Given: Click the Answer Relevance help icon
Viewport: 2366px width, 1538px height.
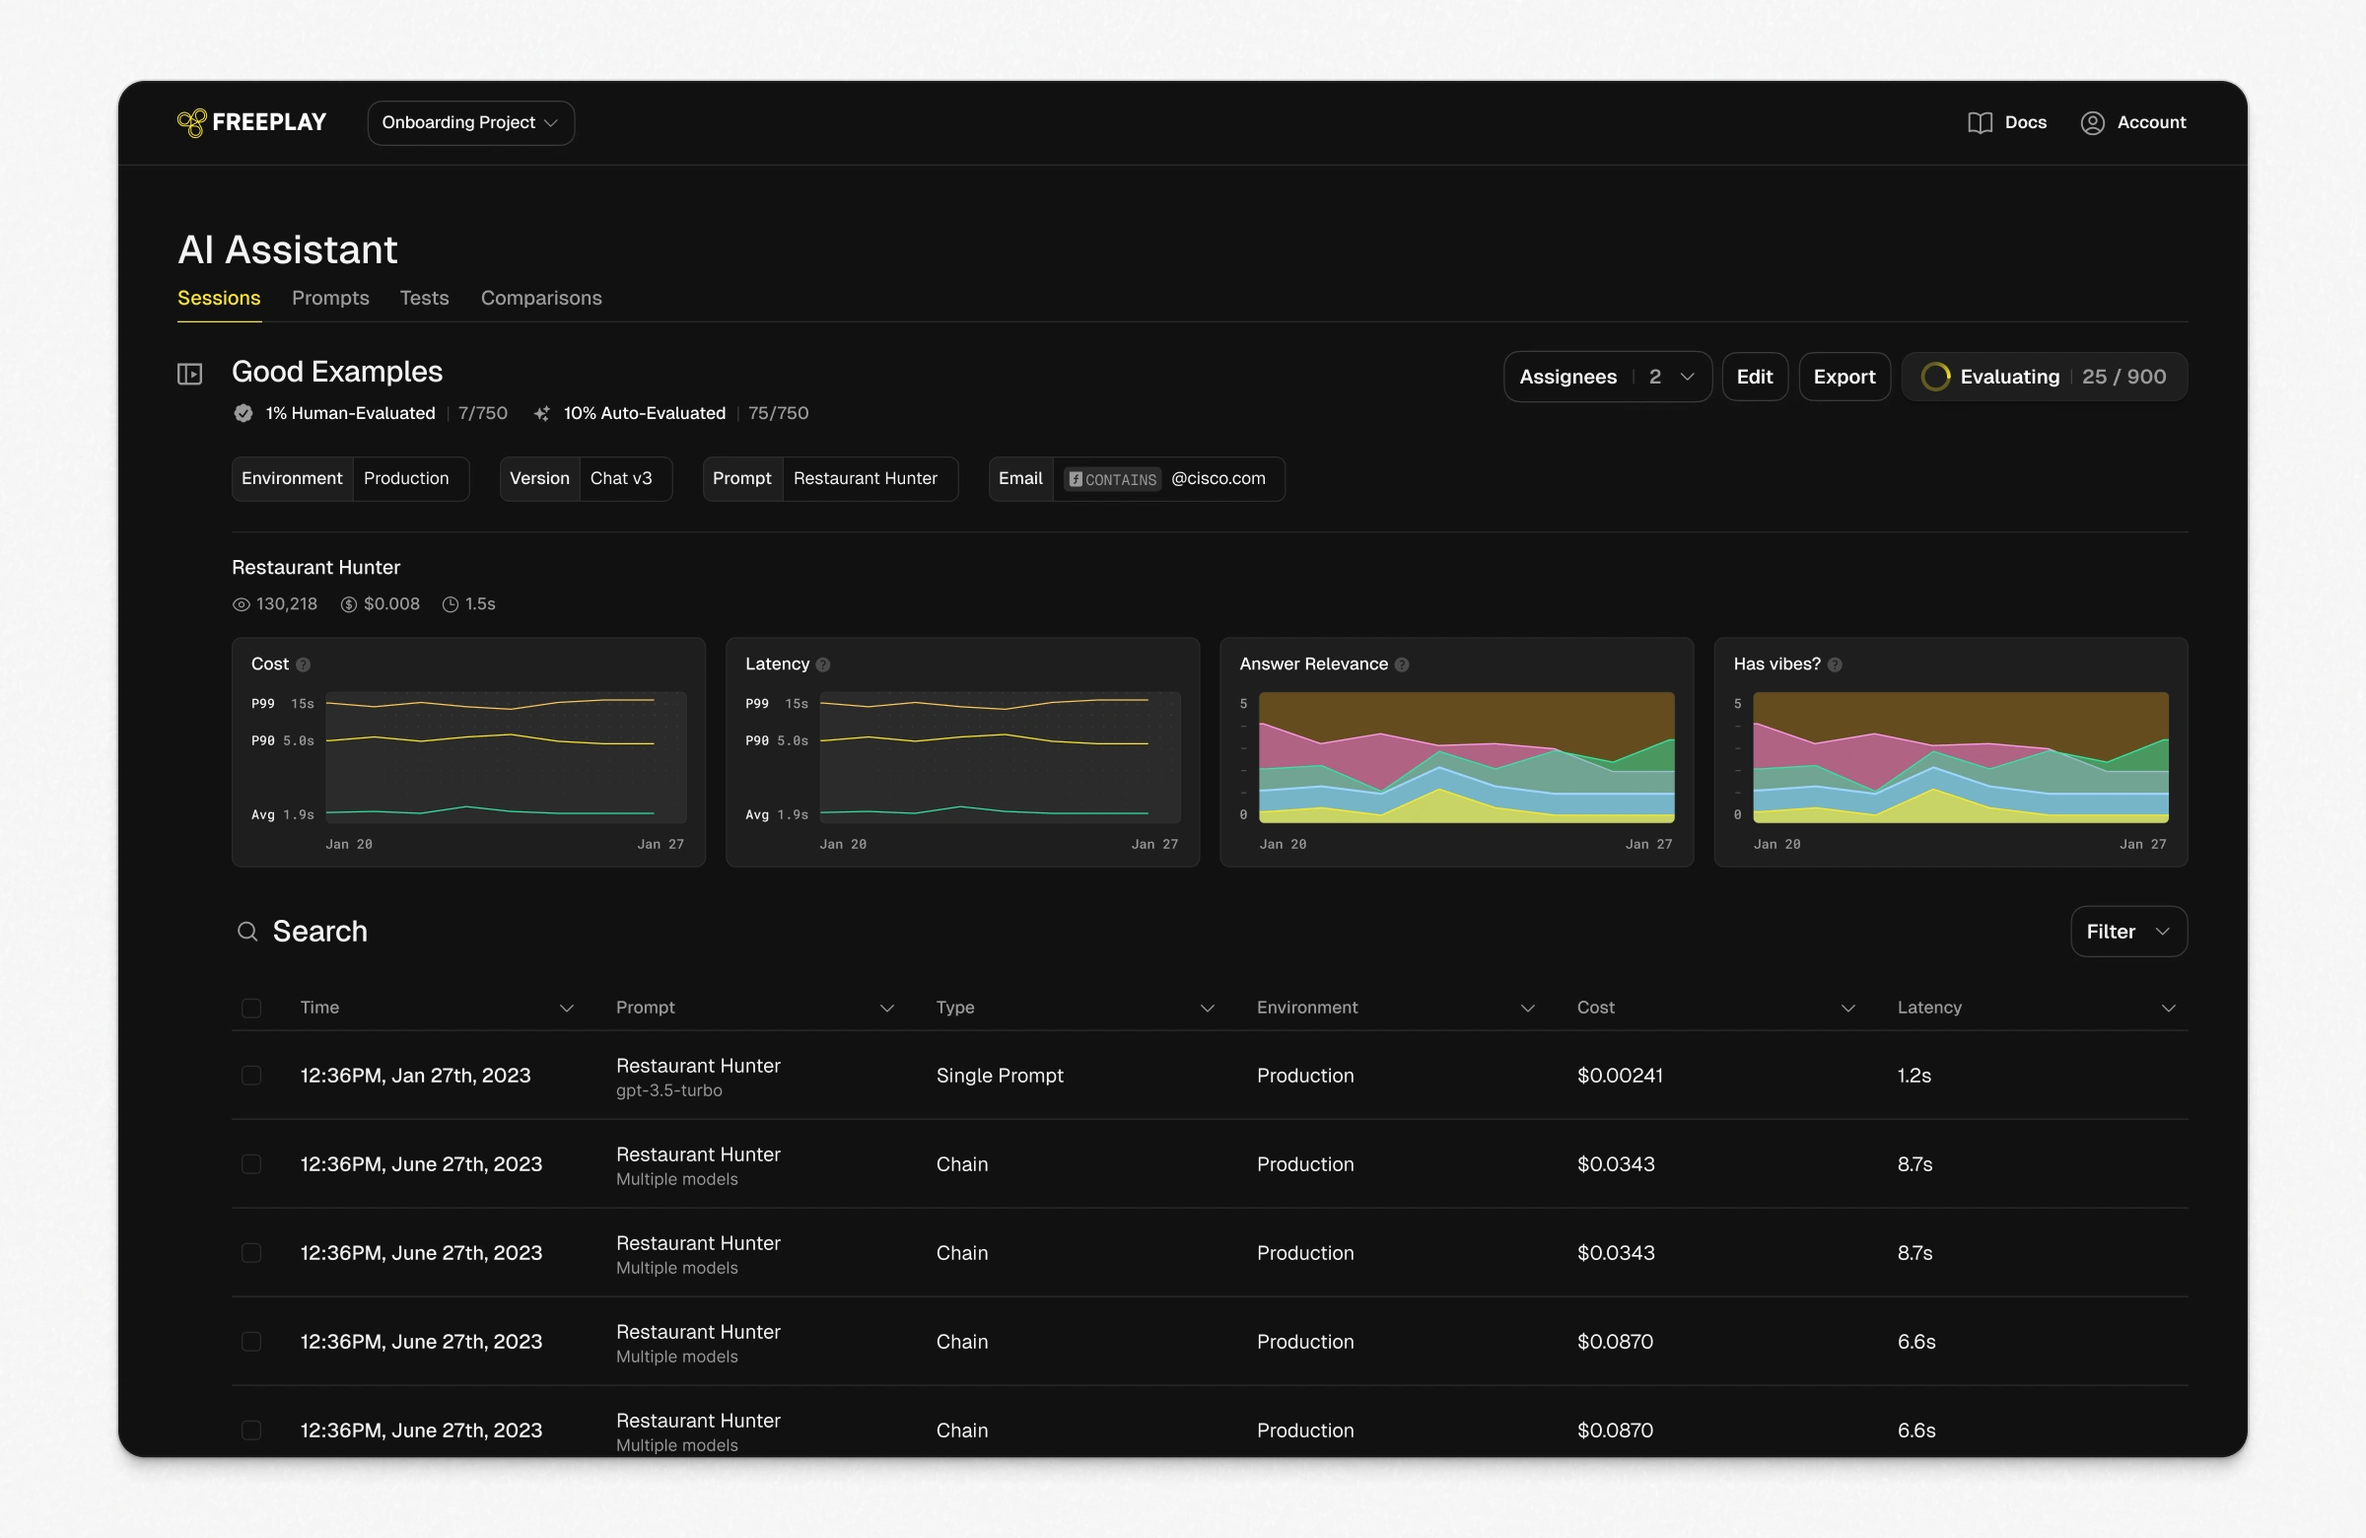Looking at the screenshot, I should (x=1402, y=665).
